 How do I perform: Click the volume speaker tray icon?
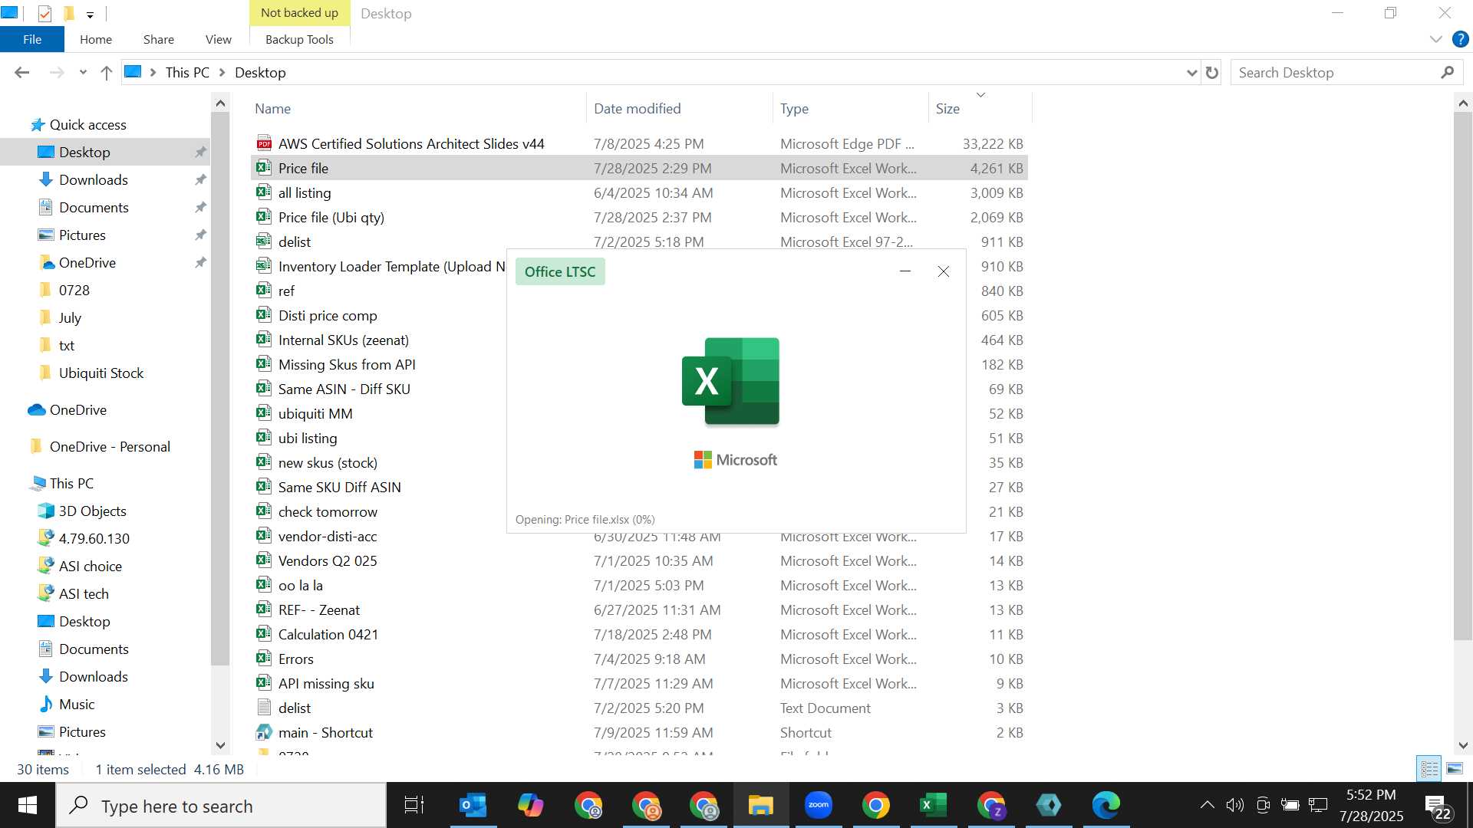[1234, 805]
